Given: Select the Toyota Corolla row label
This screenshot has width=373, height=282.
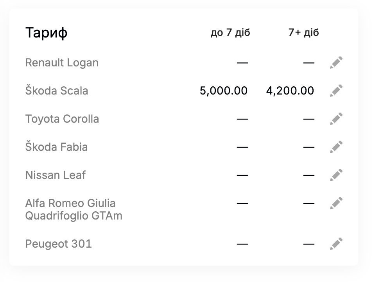Looking at the screenshot, I should point(62,119).
